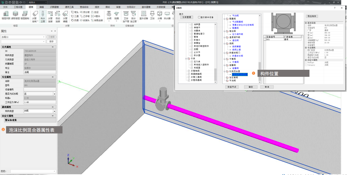
Task: Click the 设备编号 input field
Action: click(40, 89)
